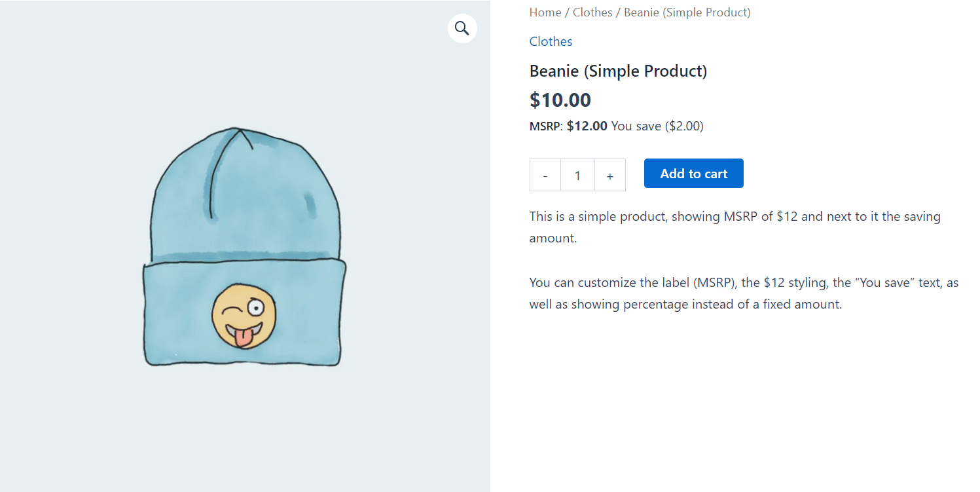Screen dimensions: 980x492
Task: Select the Beanie (Simple Product) title heading
Action: click(x=618, y=71)
